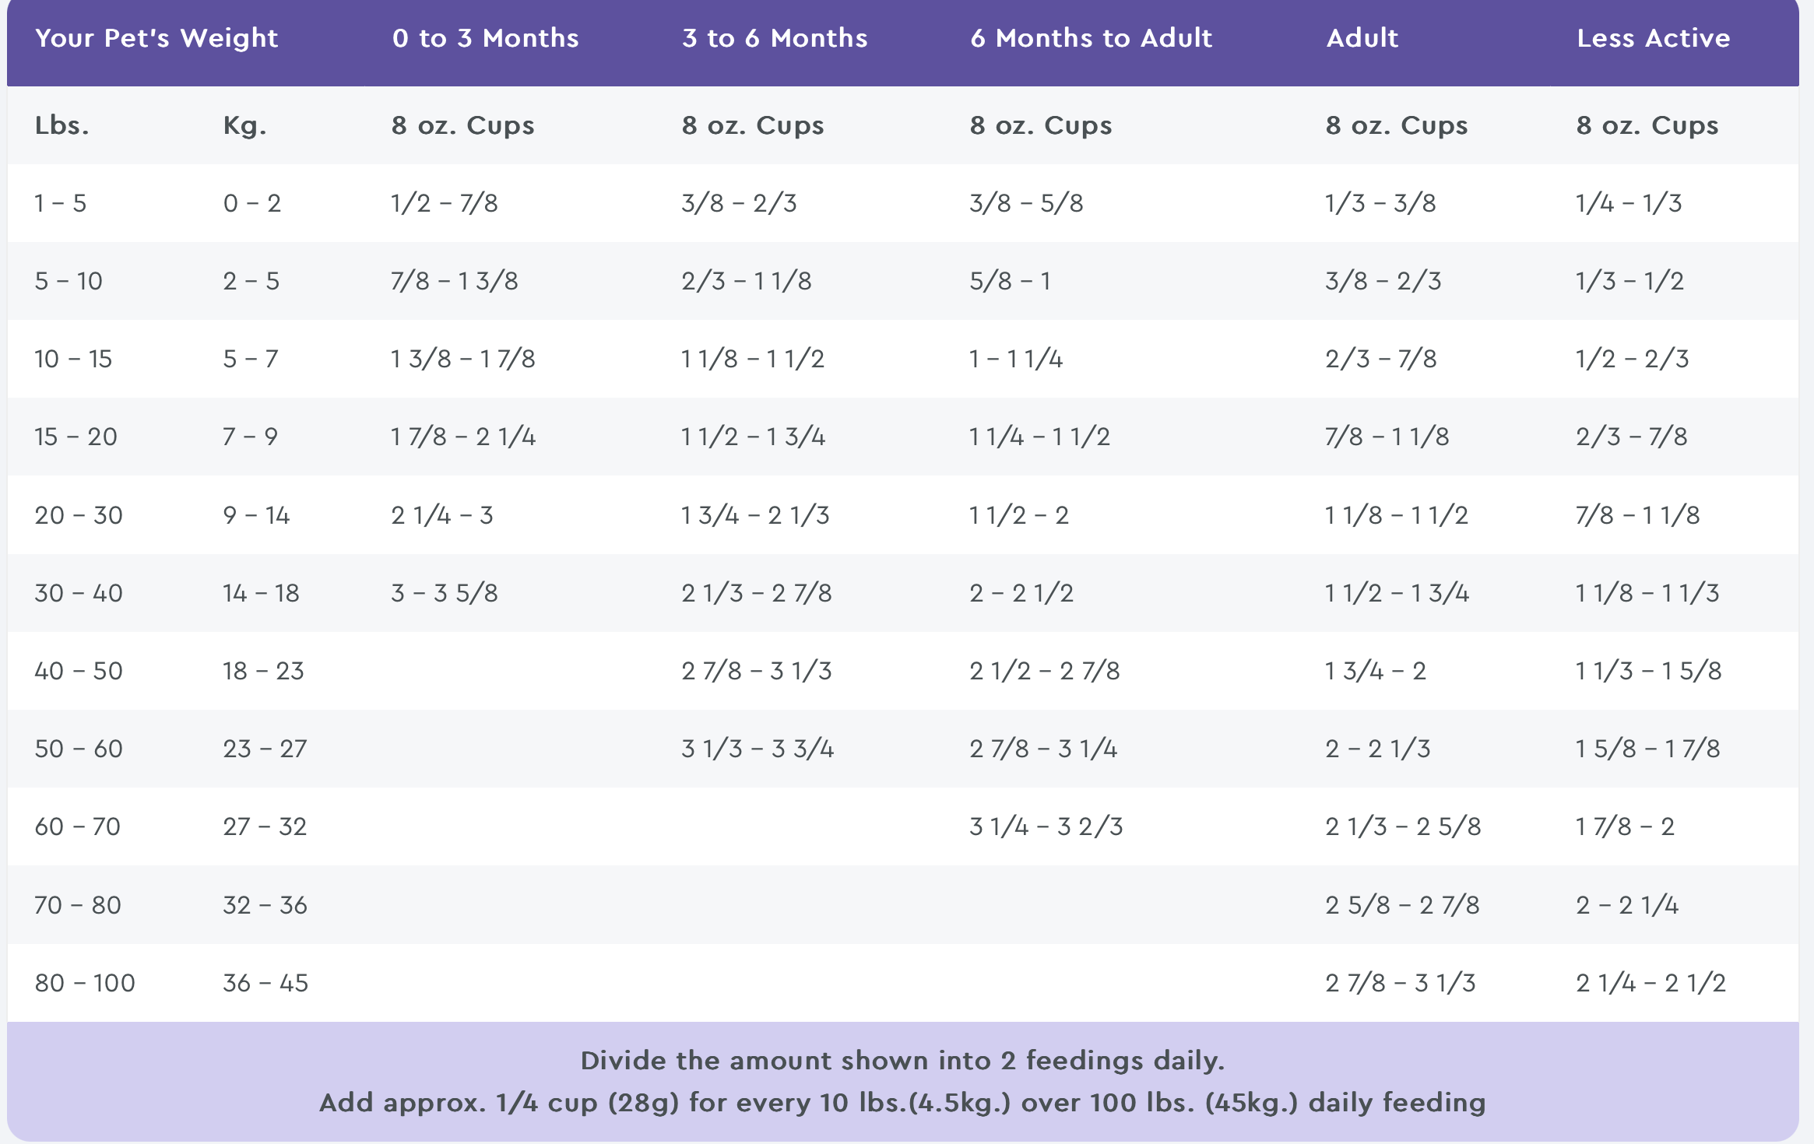The image size is (1814, 1144).
Task: Click the '3 – 3 5/8' cups cell
Action: pos(445,593)
